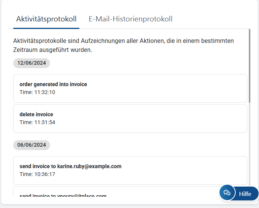
Task: Click empty space inside the delete invoice card
Action: pyautogui.click(x=169, y=118)
